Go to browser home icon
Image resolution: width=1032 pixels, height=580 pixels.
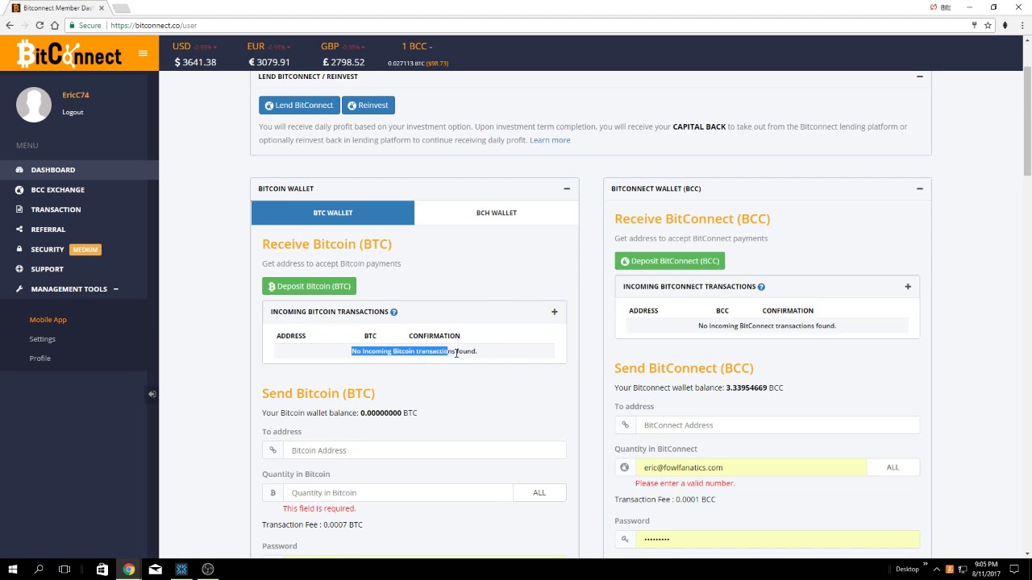point(55,25)
